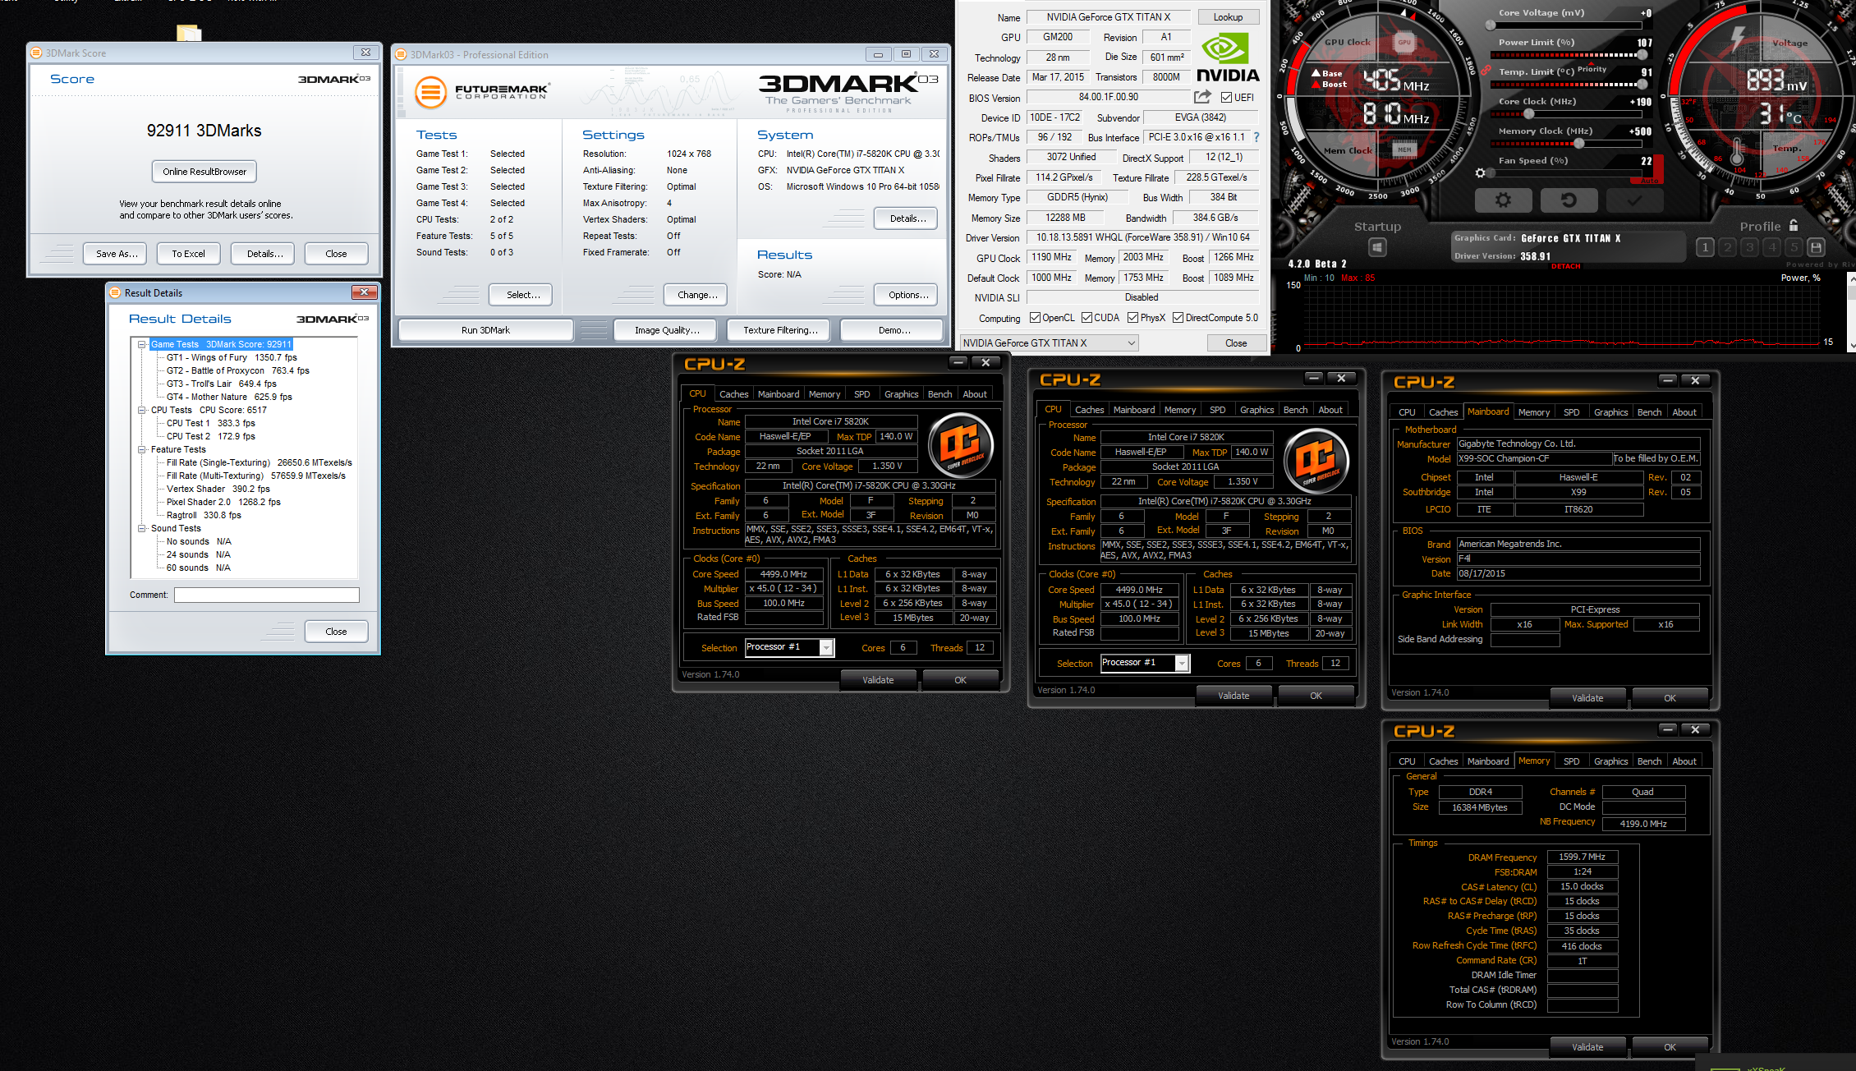Toggle the power/temp link chain icon
The height and width of the screenshot is (1071, 1856).
pos(1486,71)
